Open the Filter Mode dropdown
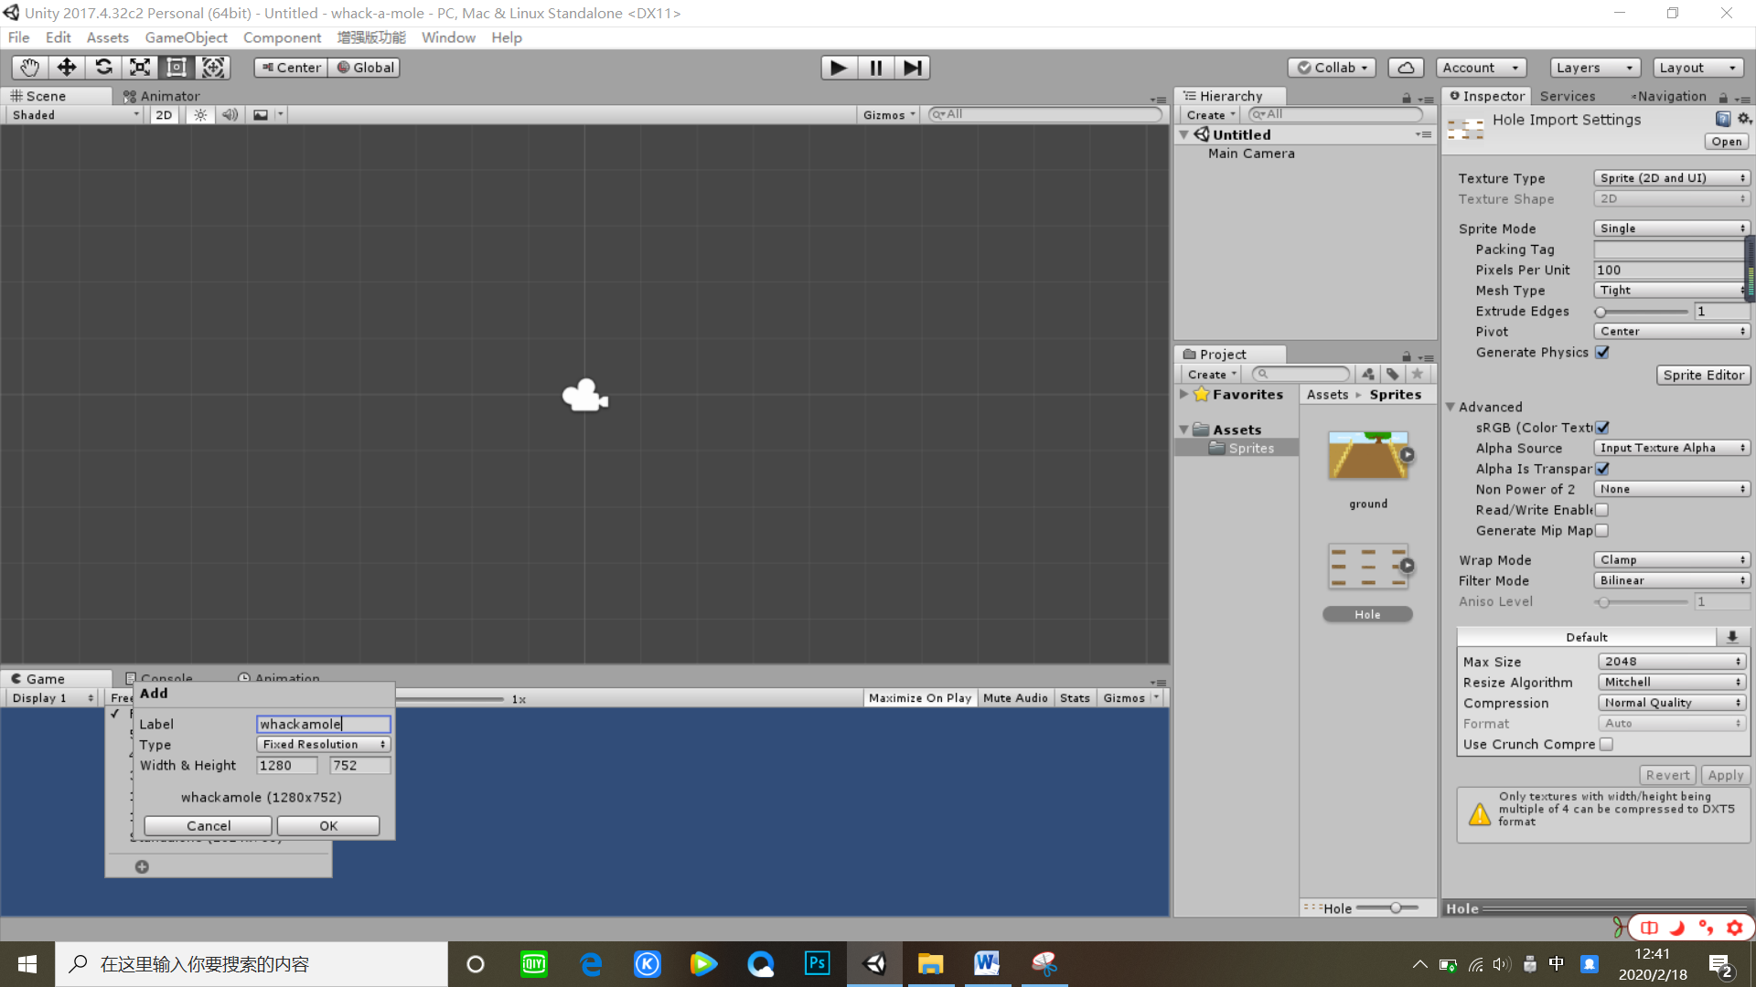The height and width of the screenshot is (987, 1756). 1672,580
